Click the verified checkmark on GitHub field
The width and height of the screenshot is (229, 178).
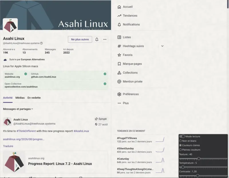[x=105, y=74]
